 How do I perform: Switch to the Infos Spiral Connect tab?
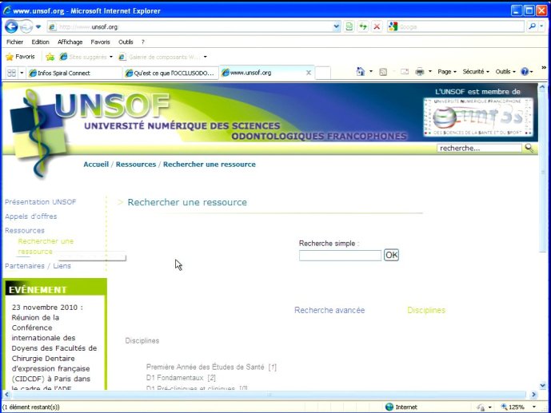tap(73, 73)
